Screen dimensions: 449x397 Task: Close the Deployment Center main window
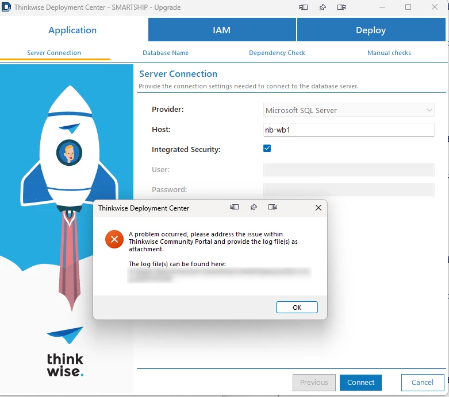[x=435, y=7]
